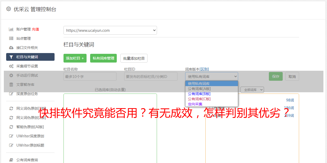The height and width of the screenshot is (163, 327).
Task: Click the gears icon for 采集细节设置
Action: pyautogui.click(x=11, y=66)
